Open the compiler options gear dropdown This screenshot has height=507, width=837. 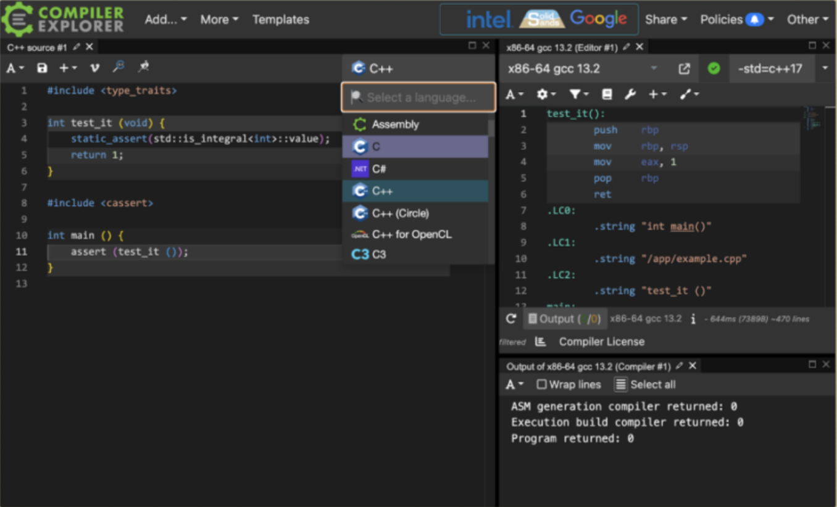click(x=546, y=94)
